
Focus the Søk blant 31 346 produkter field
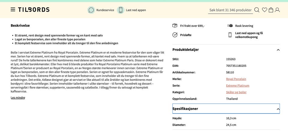230,10
